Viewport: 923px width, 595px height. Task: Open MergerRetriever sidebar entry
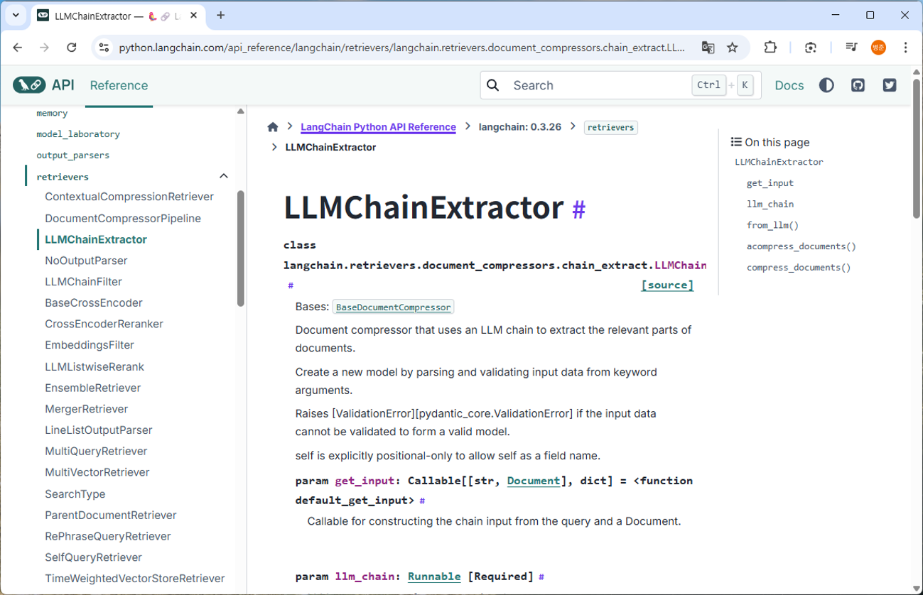click(x=87, y=409)
